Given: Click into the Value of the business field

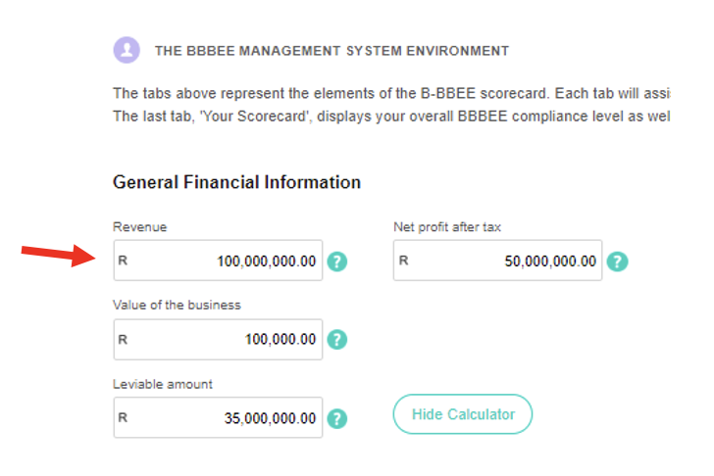Looking at the screenshot, I should pos(218,340).
